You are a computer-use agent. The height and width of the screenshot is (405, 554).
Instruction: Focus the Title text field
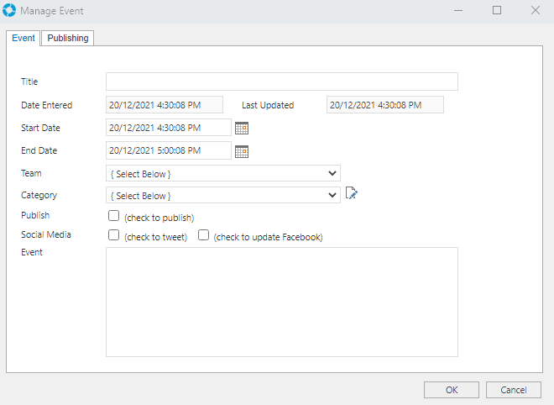(281, 82)
